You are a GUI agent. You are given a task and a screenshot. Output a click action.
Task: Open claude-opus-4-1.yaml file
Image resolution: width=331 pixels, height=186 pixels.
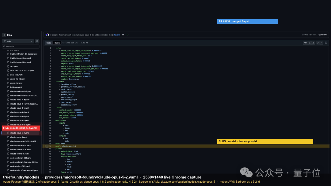tap(19, 108)
